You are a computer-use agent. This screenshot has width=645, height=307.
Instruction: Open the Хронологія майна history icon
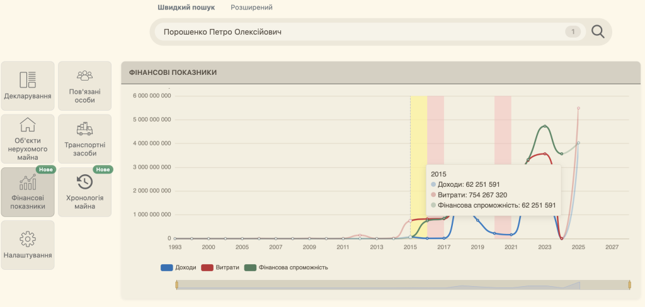click(x=85, y=182)
